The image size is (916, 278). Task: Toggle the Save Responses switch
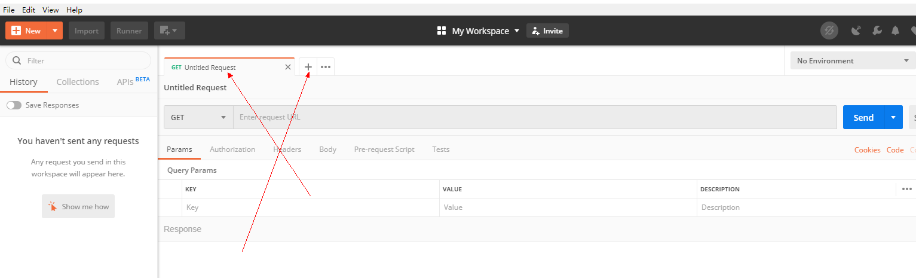pos(14,105)
